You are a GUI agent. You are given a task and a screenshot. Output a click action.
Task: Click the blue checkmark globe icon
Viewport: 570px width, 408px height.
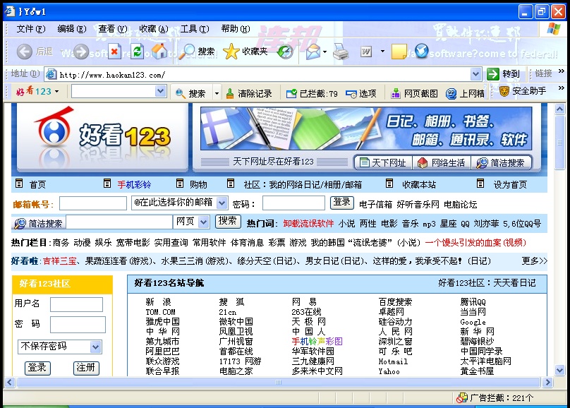[421, 52]
